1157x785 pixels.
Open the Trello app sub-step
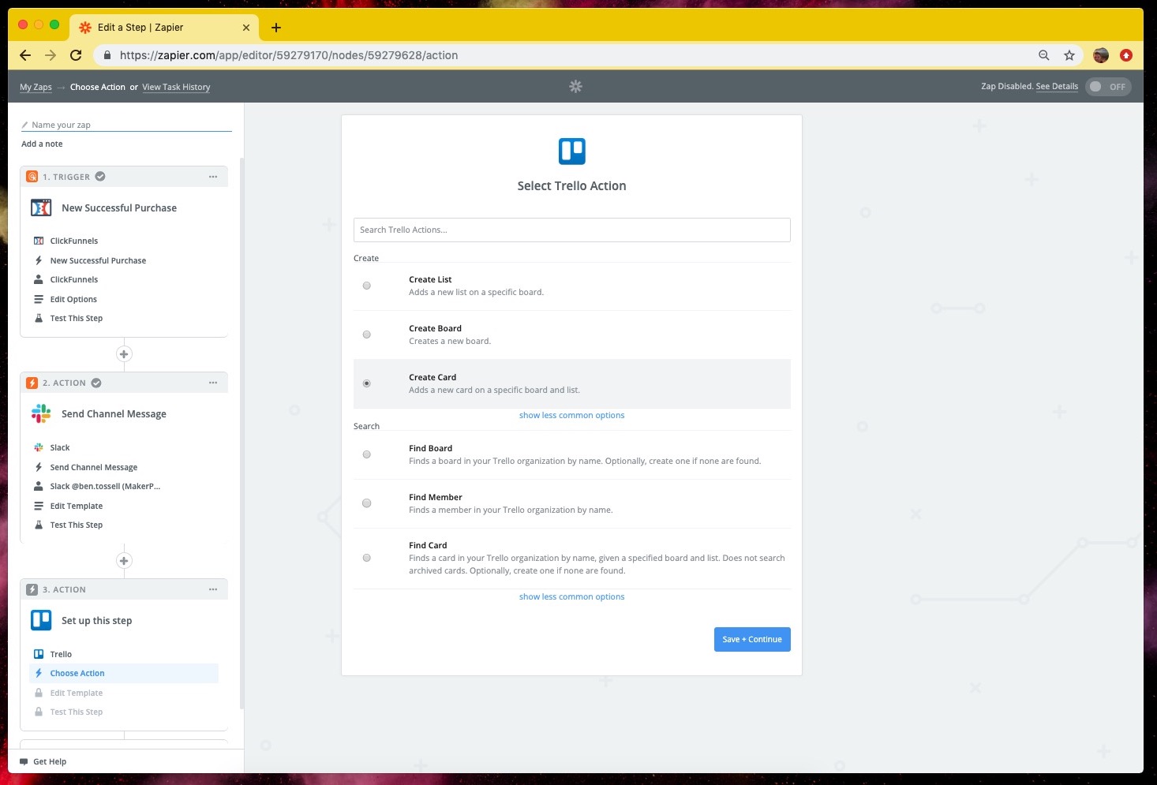[61, 654]
